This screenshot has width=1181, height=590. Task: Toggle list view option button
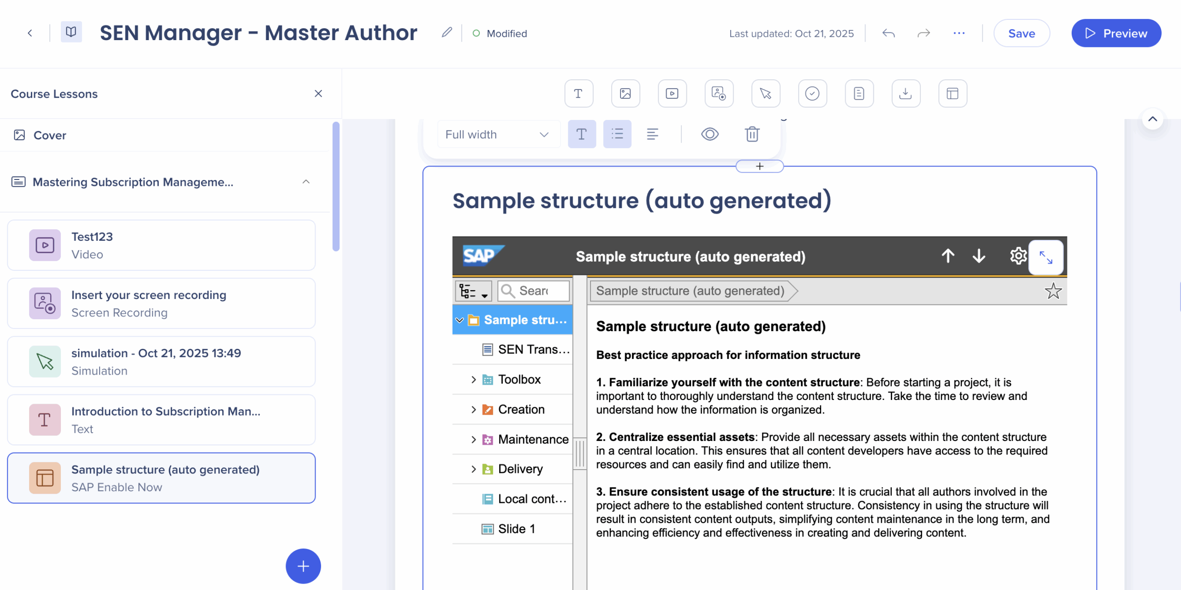[617, 134]
